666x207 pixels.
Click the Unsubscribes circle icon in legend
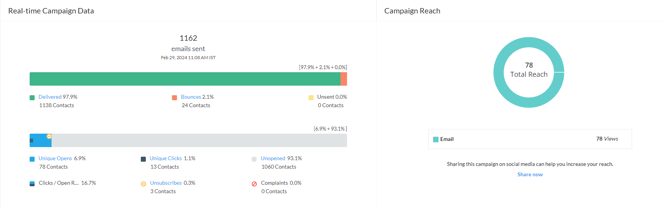point(144,184)
